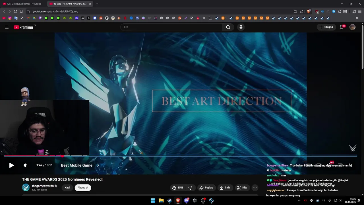Open player settings gear with HD badge
Screen dimensions: 364x205
(330, 165)
